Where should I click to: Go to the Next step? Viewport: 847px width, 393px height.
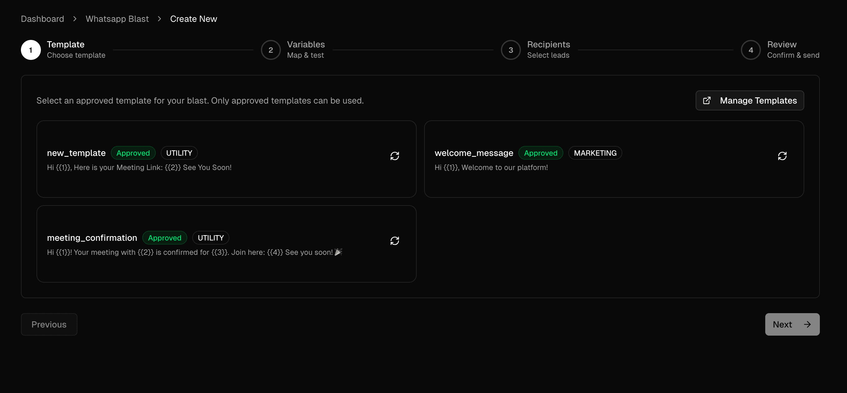pos(792,324)
